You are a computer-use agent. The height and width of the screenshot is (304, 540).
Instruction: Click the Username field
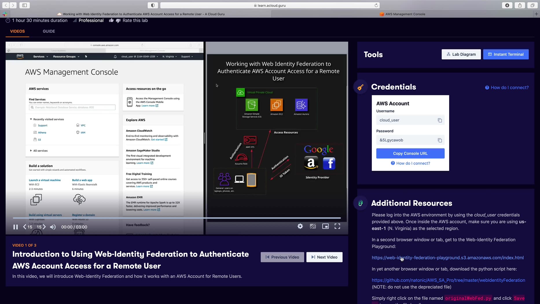click(x=410, y=120)
